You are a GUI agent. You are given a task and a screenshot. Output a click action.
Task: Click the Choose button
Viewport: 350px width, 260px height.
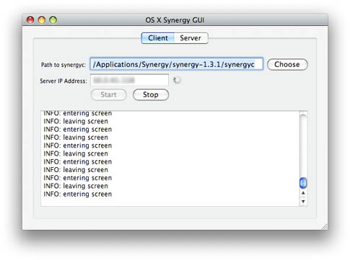[x=287, y=64]
